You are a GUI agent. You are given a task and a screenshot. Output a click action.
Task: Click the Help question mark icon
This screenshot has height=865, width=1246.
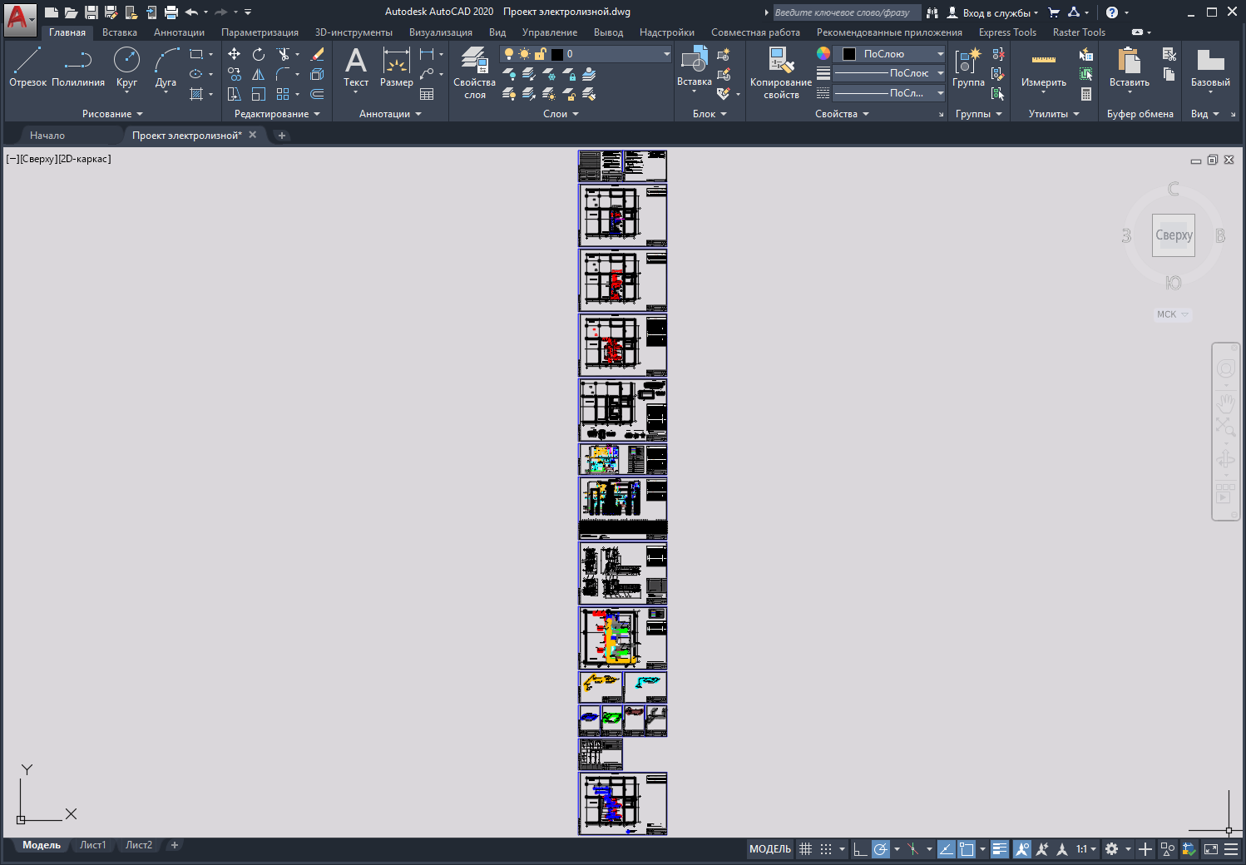(x=1112, y=12)
